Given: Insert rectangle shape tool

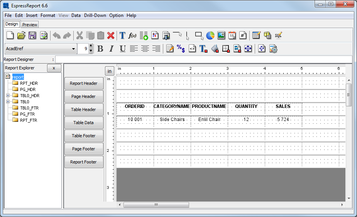Looking at the screenshot, I should click(199, 36).
